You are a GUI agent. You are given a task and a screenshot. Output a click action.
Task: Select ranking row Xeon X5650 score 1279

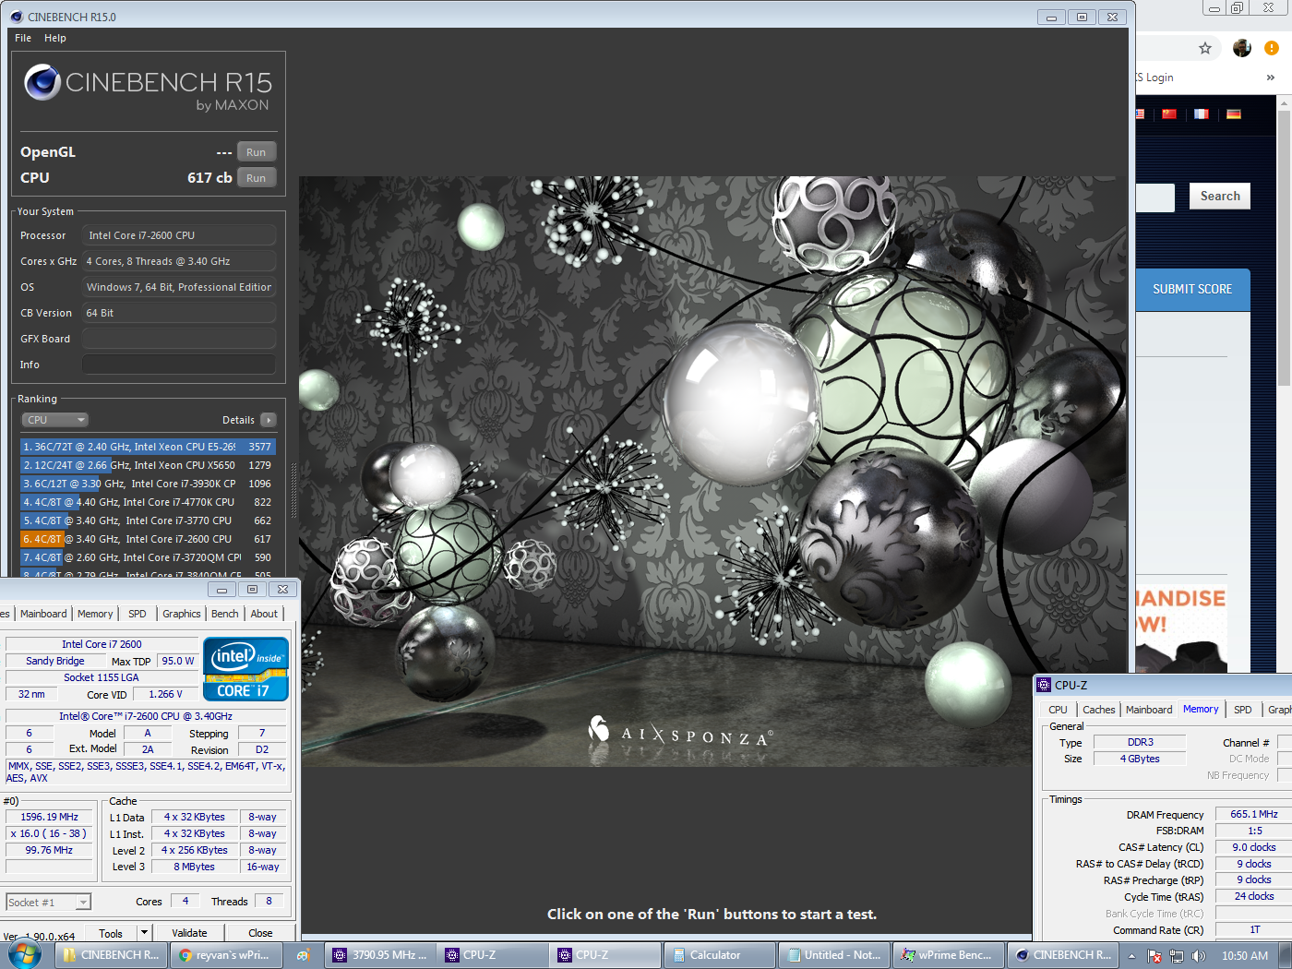pos(149,465)
